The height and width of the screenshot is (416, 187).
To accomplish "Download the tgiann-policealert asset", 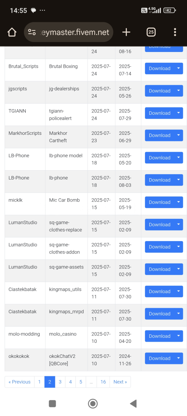I will (159, 113).
